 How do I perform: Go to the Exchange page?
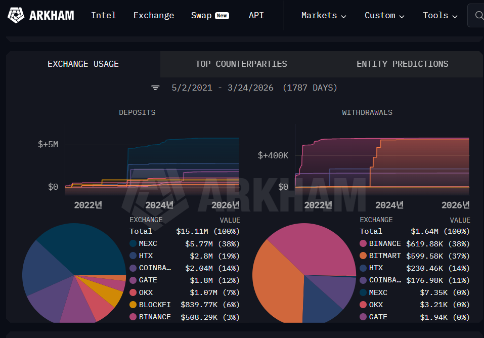154,15
